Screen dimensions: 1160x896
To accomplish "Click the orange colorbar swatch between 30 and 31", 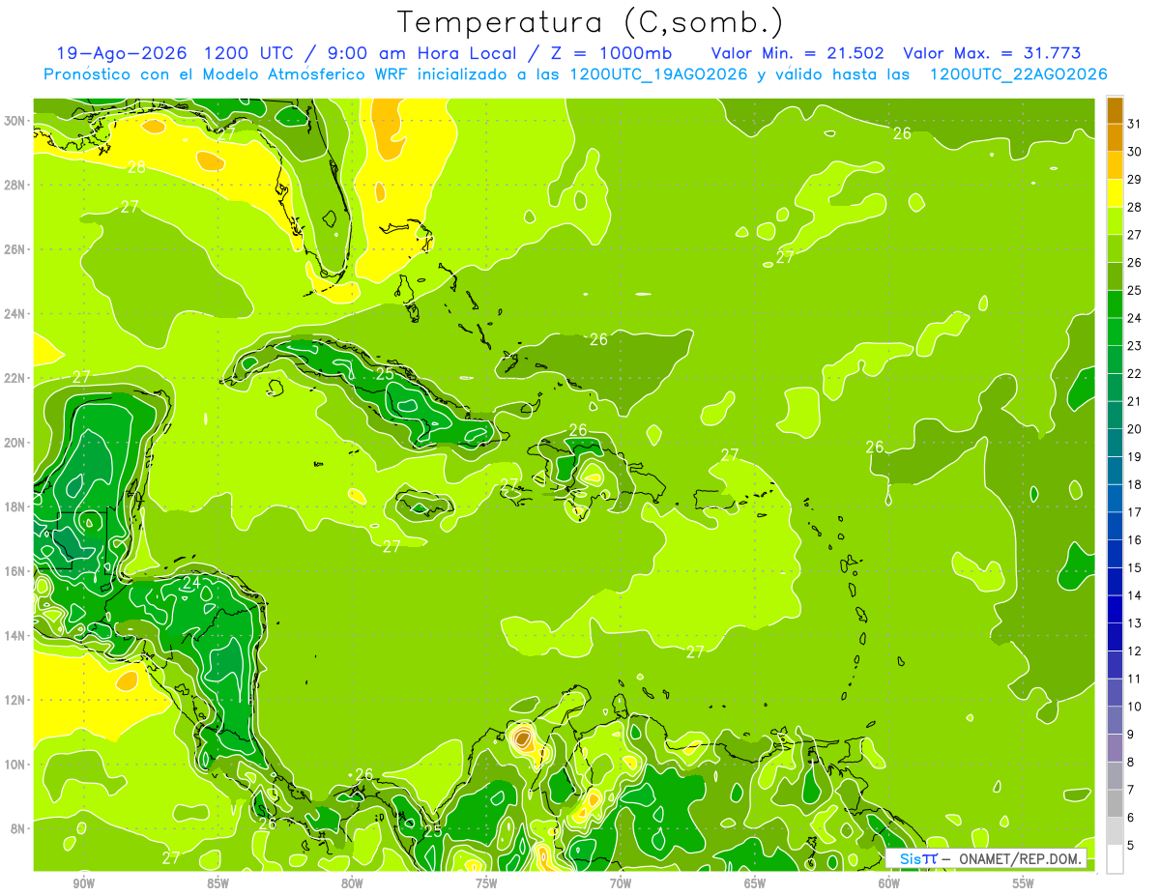I will point(1115,137).
